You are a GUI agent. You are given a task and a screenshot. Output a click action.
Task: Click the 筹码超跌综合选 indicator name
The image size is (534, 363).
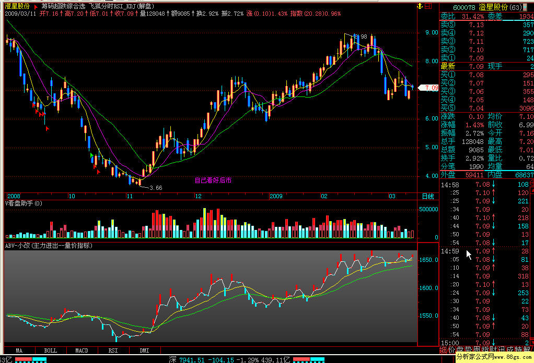[x=63, y=6]
